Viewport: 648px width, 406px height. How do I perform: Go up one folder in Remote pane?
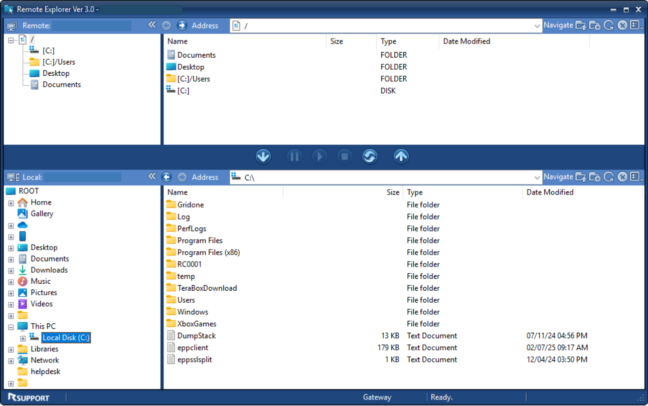581,26
